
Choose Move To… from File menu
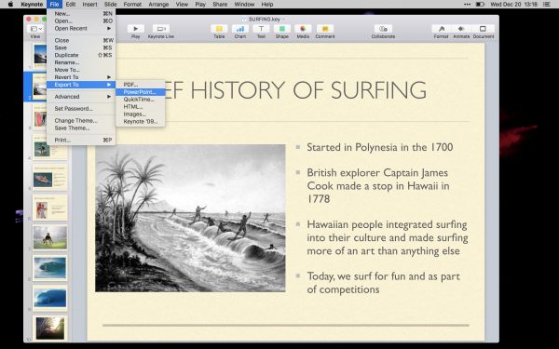pos(81,70)
